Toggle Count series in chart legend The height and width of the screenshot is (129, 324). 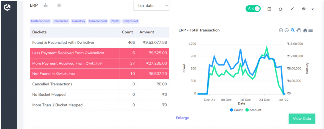click(236, 110)
